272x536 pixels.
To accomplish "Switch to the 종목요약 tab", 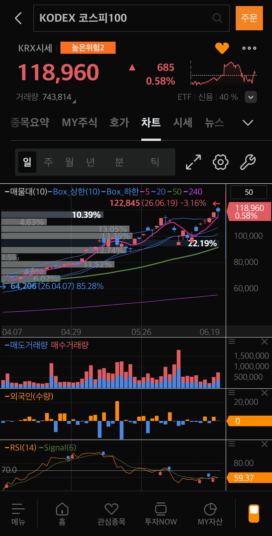I will pos(30,123).
